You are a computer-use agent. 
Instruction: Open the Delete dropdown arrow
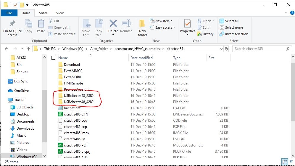pos(113,35)
